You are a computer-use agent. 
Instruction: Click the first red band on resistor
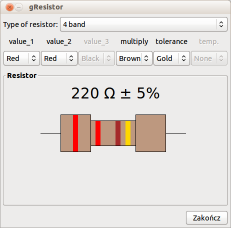pyautogui.click(x=75, y=133)
